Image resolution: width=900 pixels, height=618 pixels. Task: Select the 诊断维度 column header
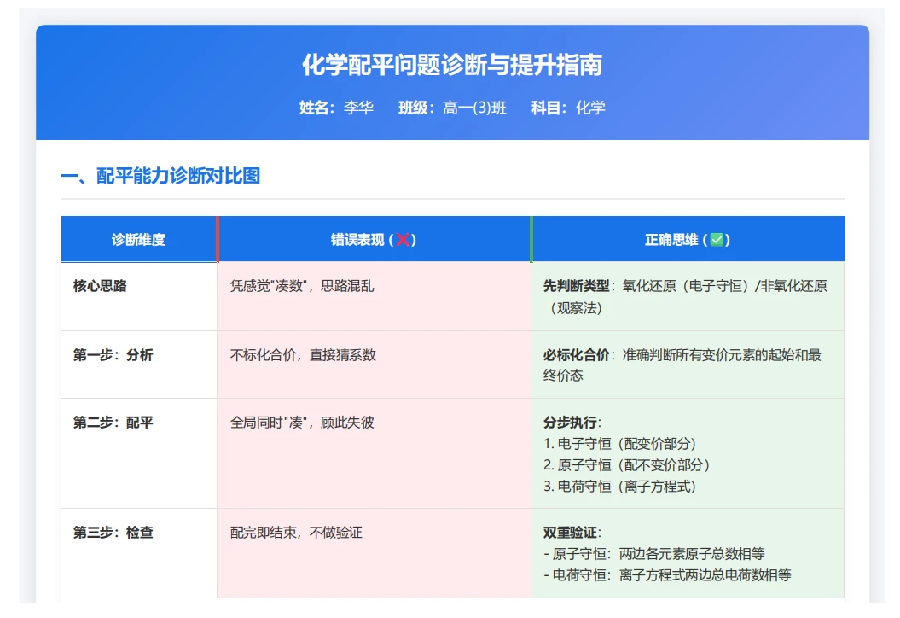[139, 240]
